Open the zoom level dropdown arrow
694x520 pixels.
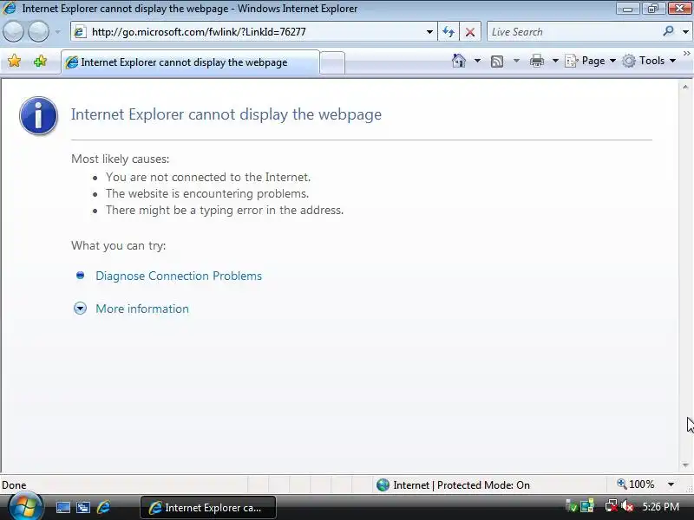pos(671,484)
